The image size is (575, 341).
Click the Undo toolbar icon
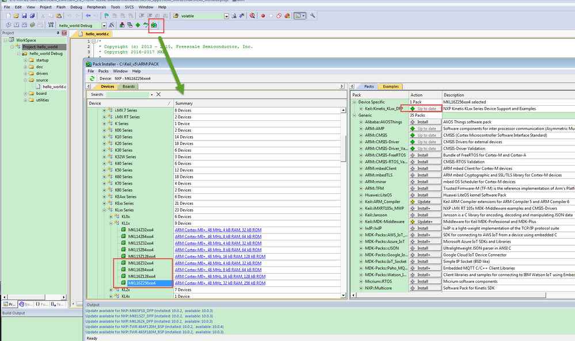click(69, 16)
